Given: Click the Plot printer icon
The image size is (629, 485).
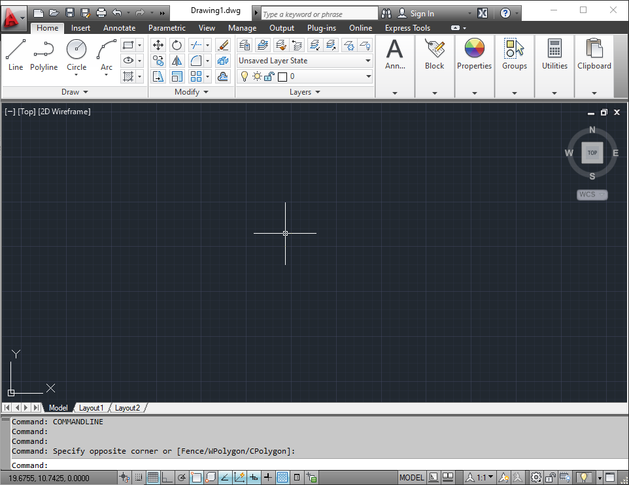Looking at the screenshot, I should tap(101, 13).
